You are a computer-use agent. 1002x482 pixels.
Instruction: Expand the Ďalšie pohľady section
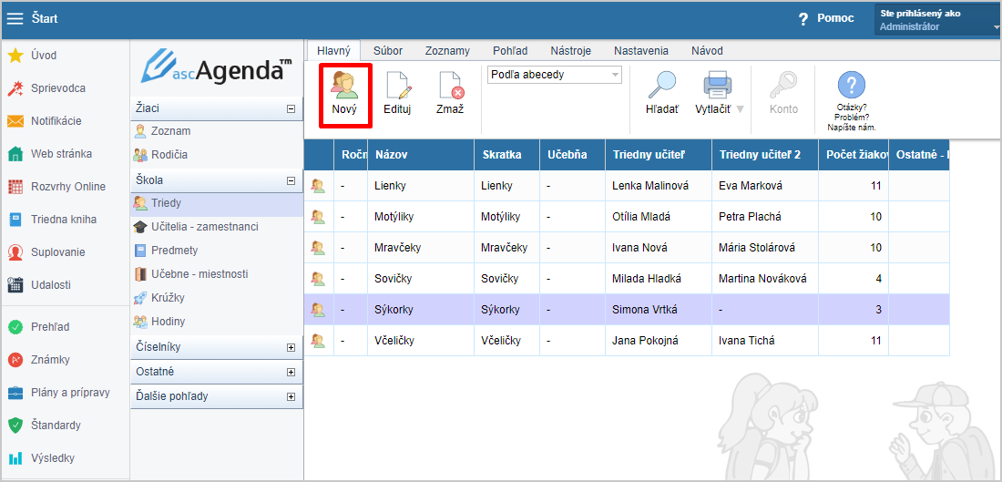point(291,397)
